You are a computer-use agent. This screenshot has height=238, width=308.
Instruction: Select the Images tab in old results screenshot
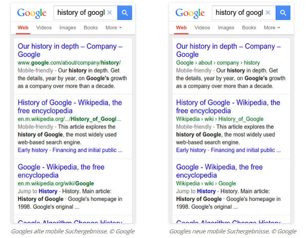pyautogui.click(x=68, y=28)
